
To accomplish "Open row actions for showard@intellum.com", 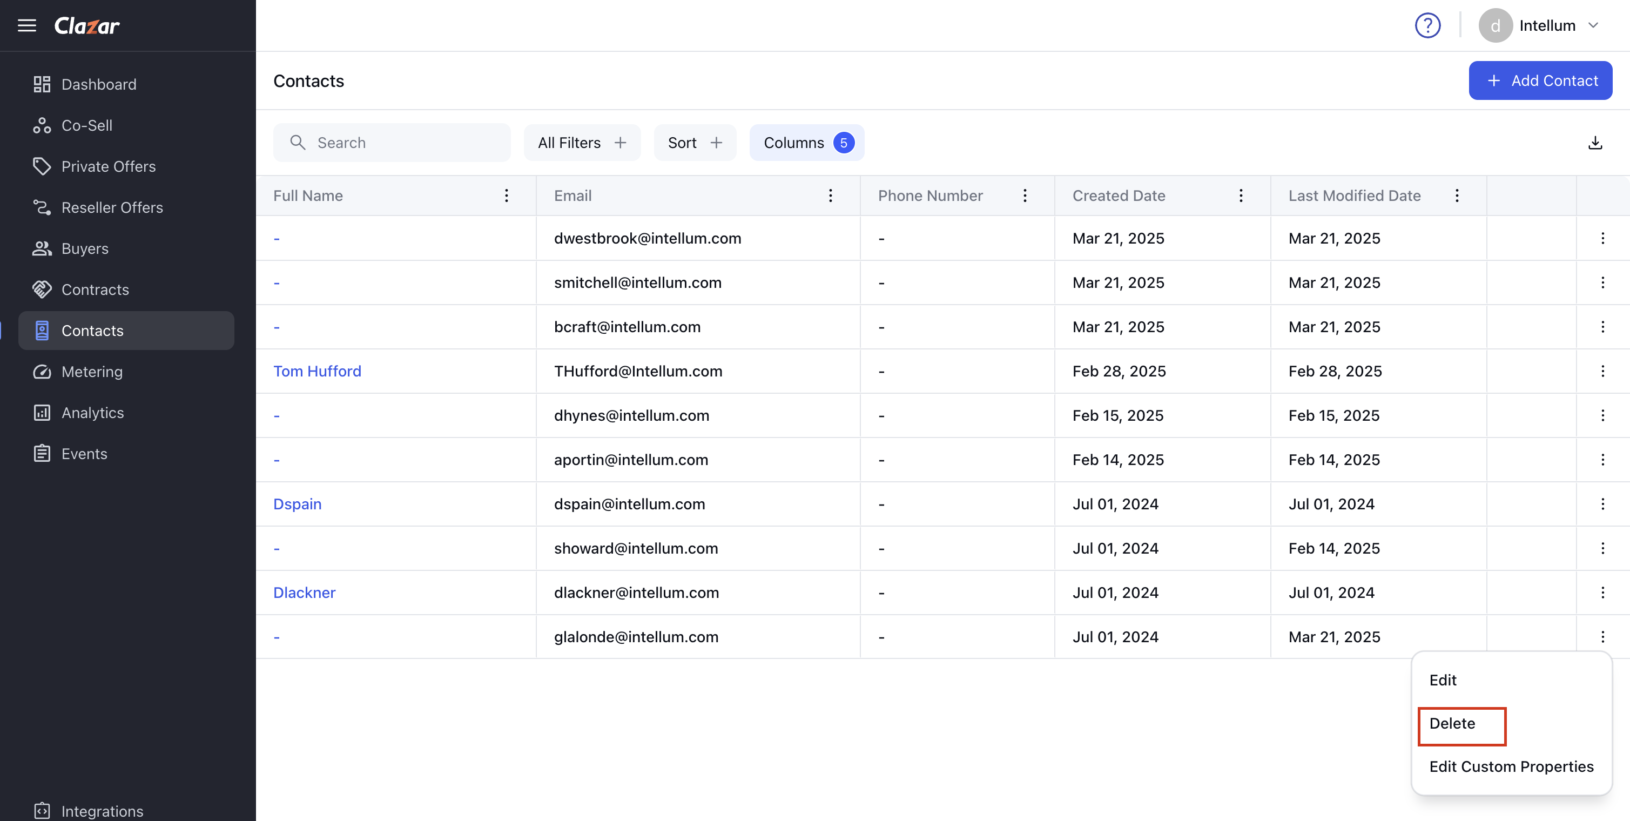I will pyautogui.click(x=1602, y=548).
